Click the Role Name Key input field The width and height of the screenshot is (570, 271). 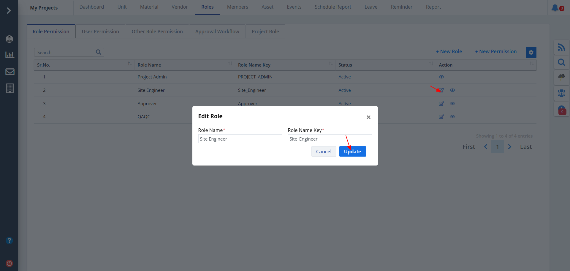[x=330, y=139]
